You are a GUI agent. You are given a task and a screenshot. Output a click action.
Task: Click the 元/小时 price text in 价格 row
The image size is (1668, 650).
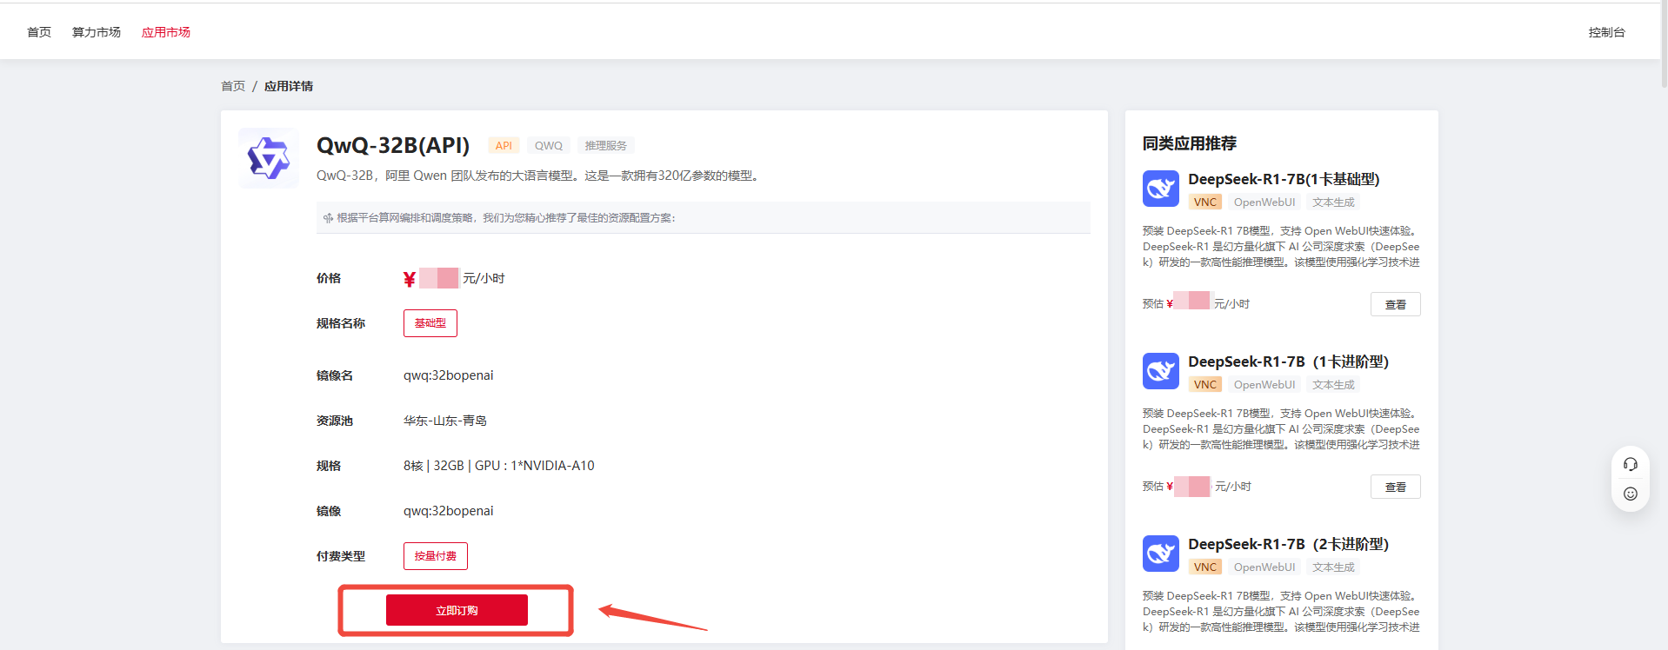pos(484,278)
